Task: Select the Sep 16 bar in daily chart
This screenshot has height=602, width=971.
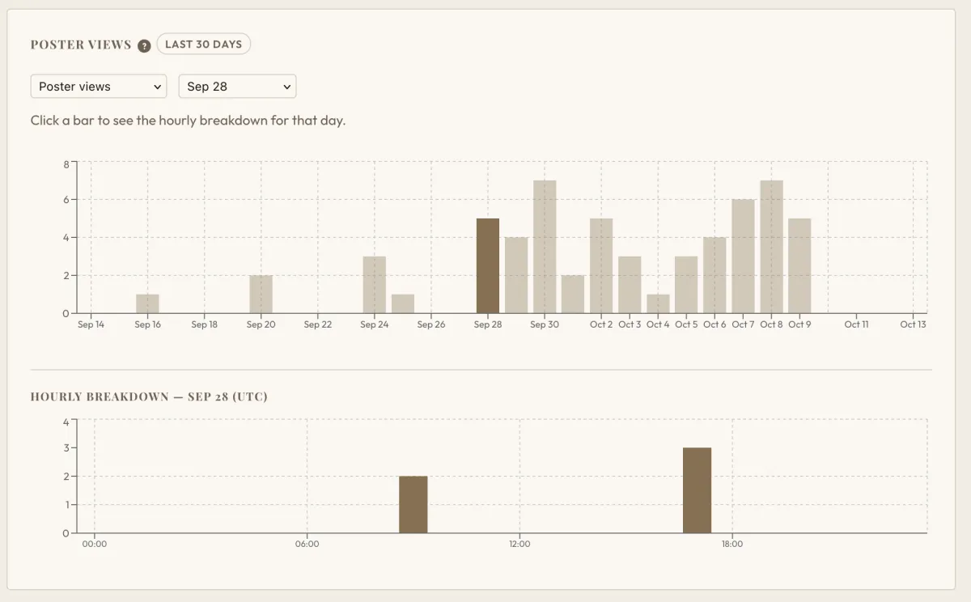Action: click(147, 303)
